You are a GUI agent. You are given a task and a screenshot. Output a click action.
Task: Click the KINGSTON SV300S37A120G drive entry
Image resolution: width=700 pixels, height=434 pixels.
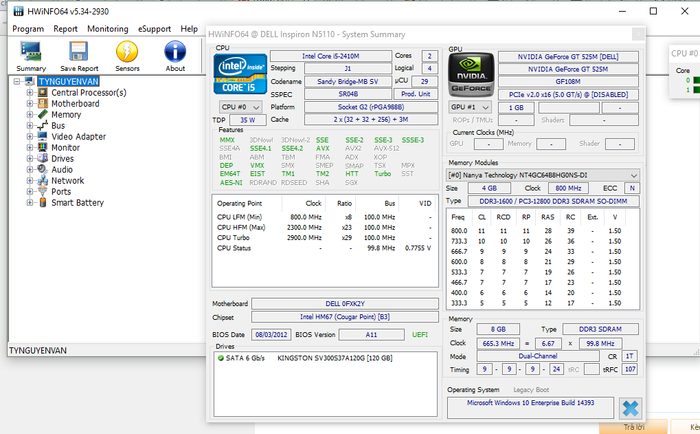335,358
